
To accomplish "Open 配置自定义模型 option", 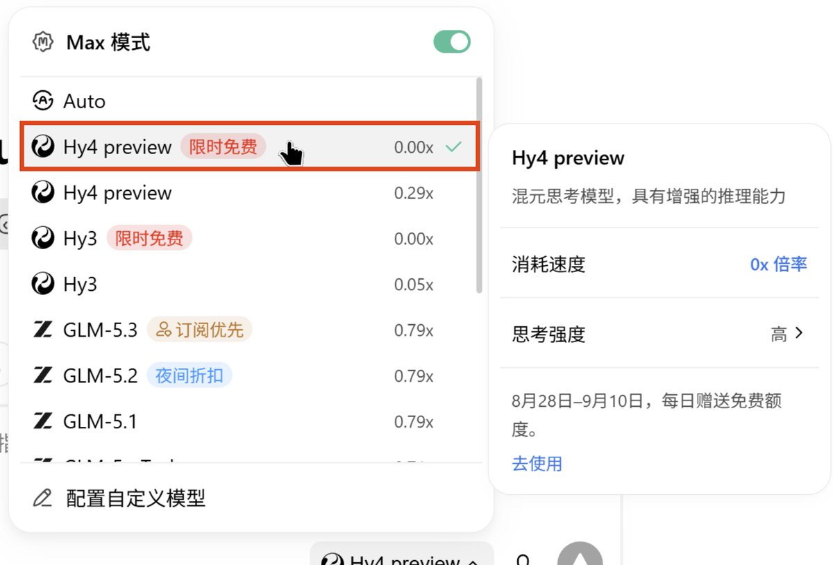I will (251, 498).
